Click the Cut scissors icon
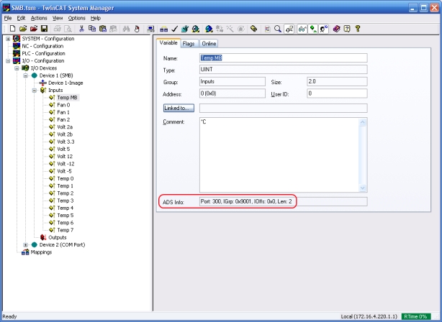442x322 pixels. click(81, 29)
